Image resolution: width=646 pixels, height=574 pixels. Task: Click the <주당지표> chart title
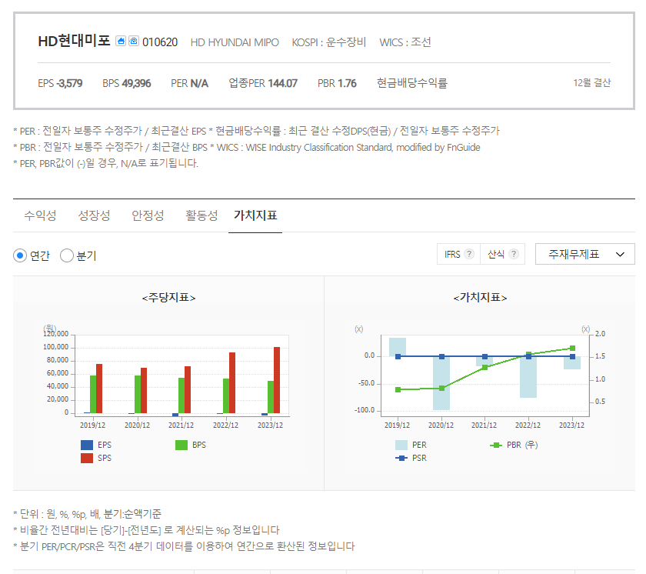pyautogui.click(x=168, y=298)
